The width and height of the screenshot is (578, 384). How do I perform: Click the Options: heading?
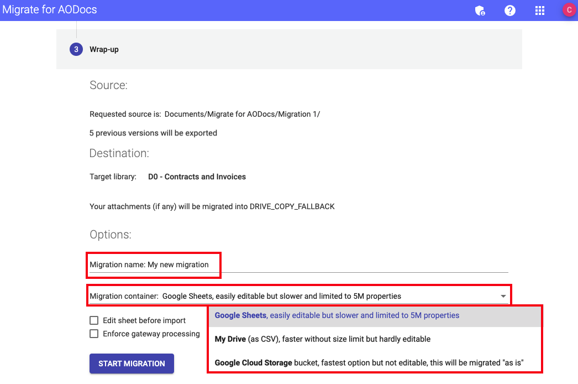coord(111,235)
